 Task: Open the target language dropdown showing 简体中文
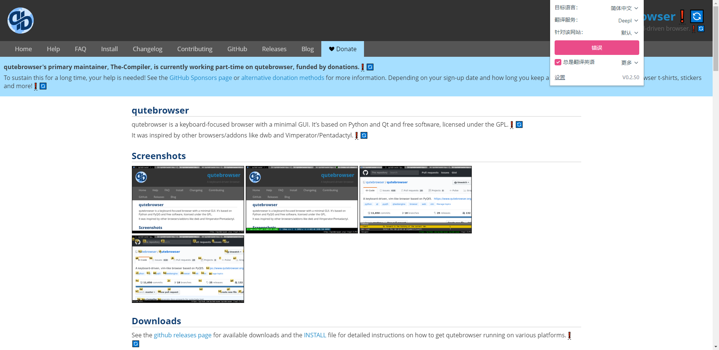click(623, 8)
